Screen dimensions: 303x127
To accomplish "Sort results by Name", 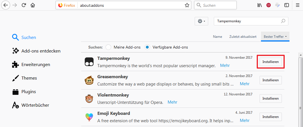I will pyautogui.click(x=218, y=36).
